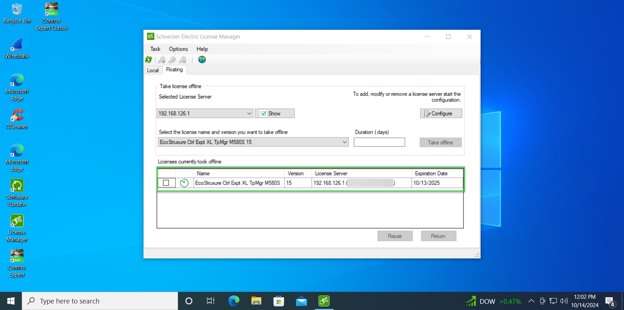Tick the checkbox for EcoStruxure license row

click(166, 183)
